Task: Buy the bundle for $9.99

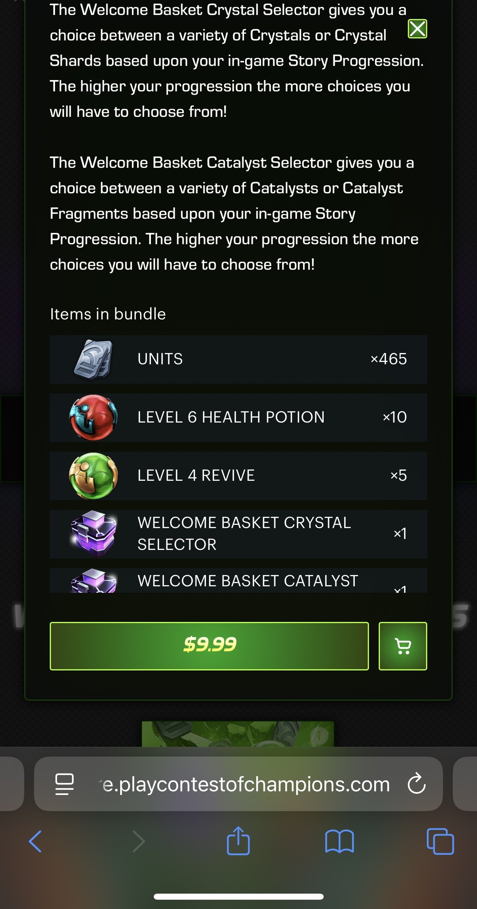Action: pyautogui.click(x=209, y=646)
